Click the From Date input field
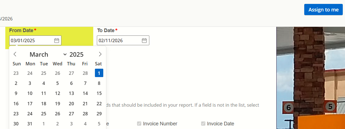The width and height of the screenshot is (345, 129). [31, 40]
